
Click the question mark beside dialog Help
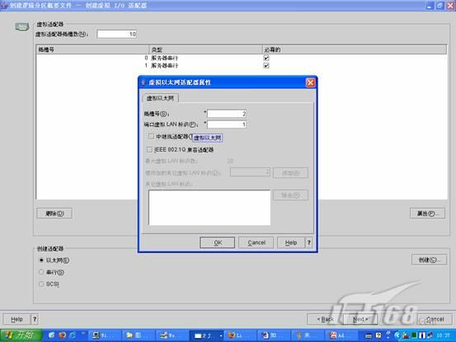308,242
